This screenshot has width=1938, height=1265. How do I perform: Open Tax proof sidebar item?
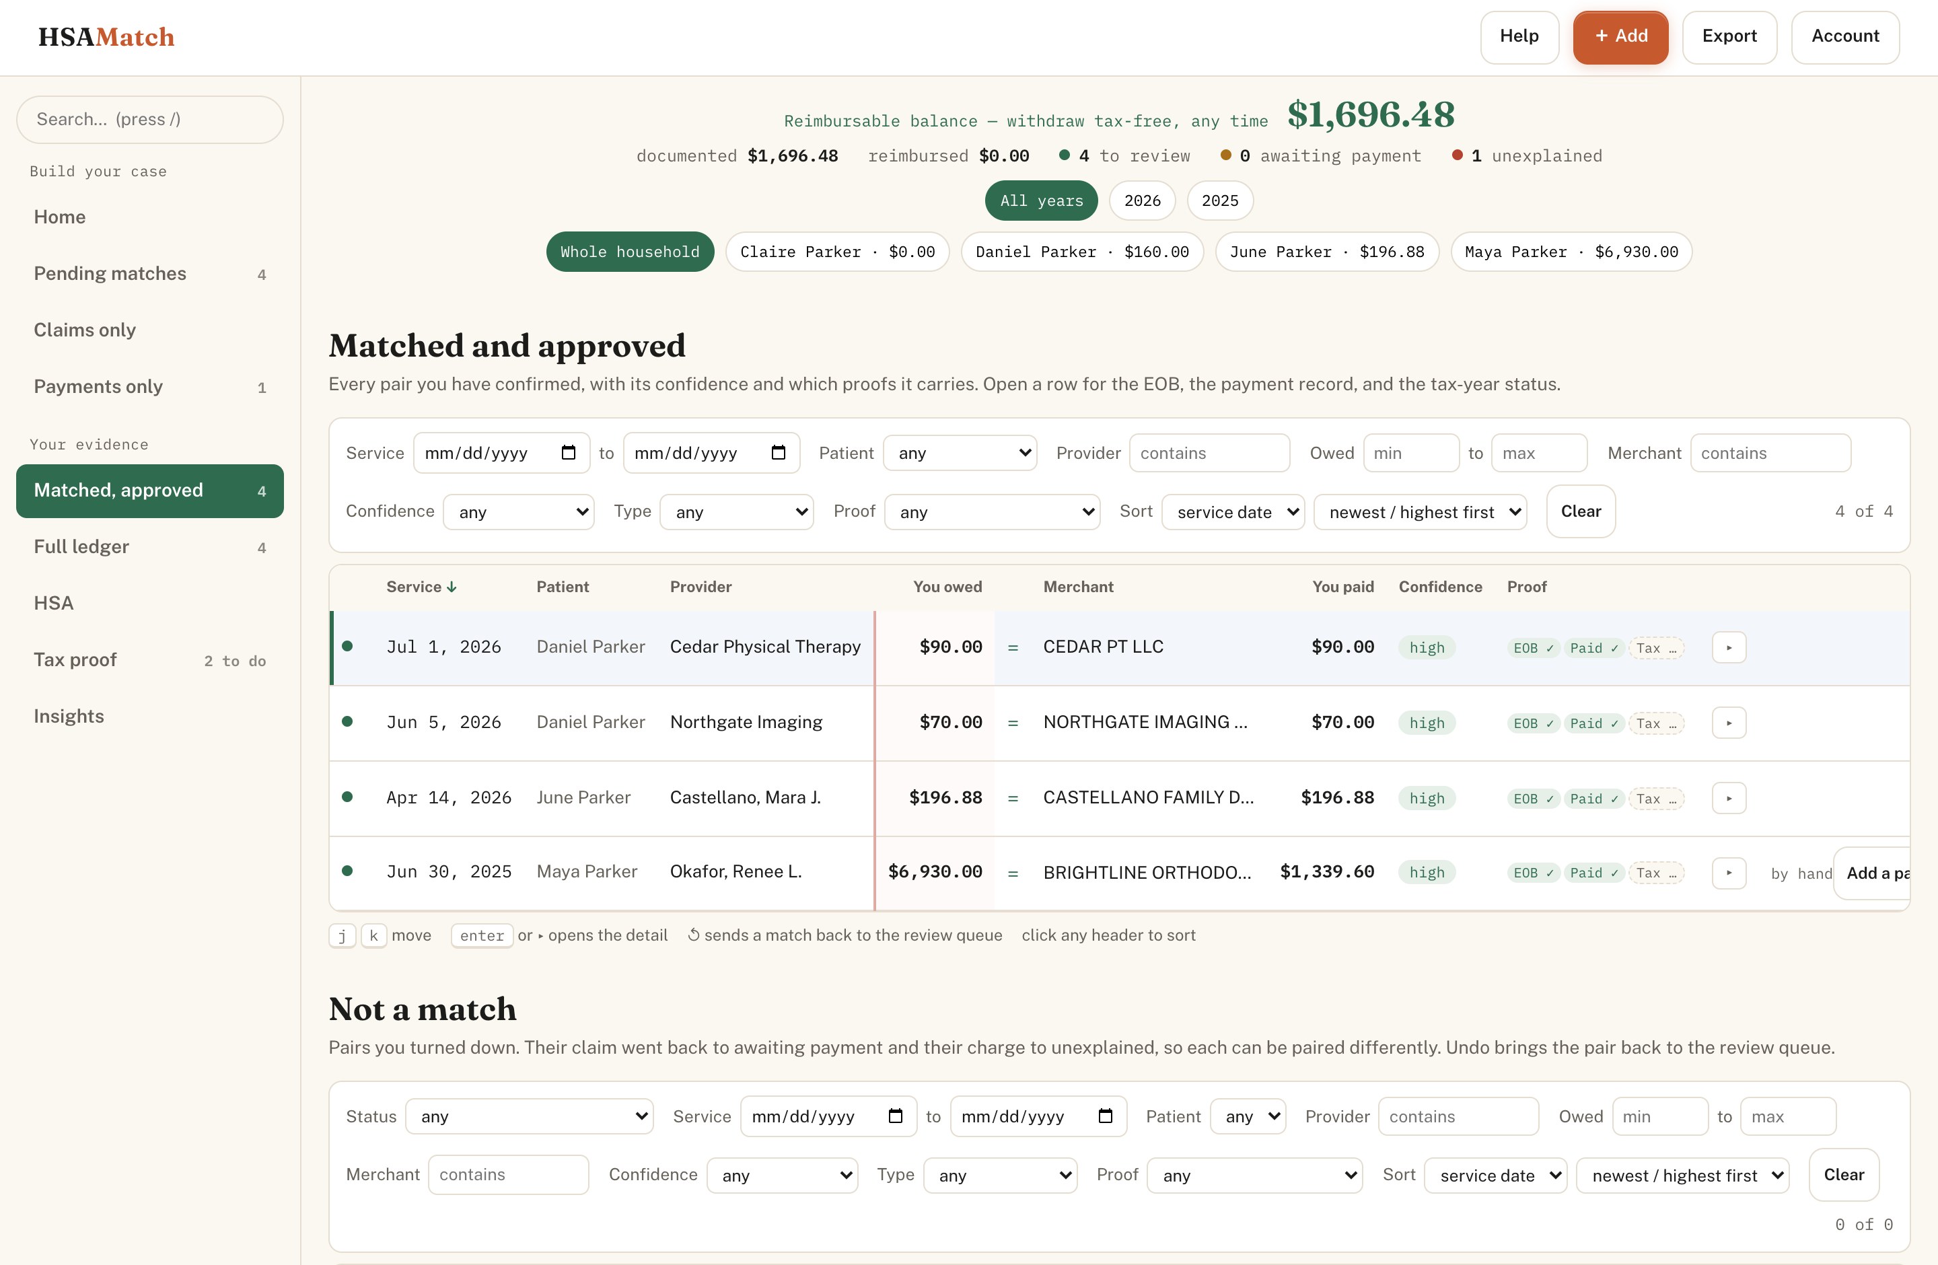pyautogui.click(x=150, y=660)
